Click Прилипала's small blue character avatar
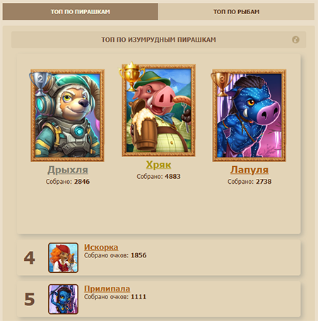The height and width of the screenshot is (321, 318). (64, 299)
